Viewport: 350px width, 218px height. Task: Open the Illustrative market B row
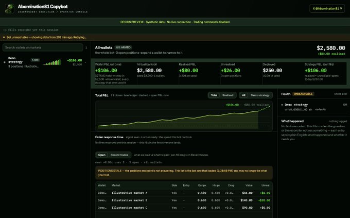tap(184, 200)
